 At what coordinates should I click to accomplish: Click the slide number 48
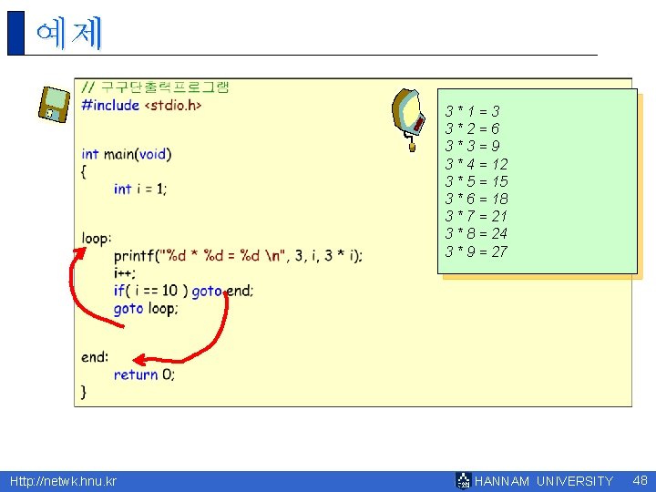(x=641, y=480)
